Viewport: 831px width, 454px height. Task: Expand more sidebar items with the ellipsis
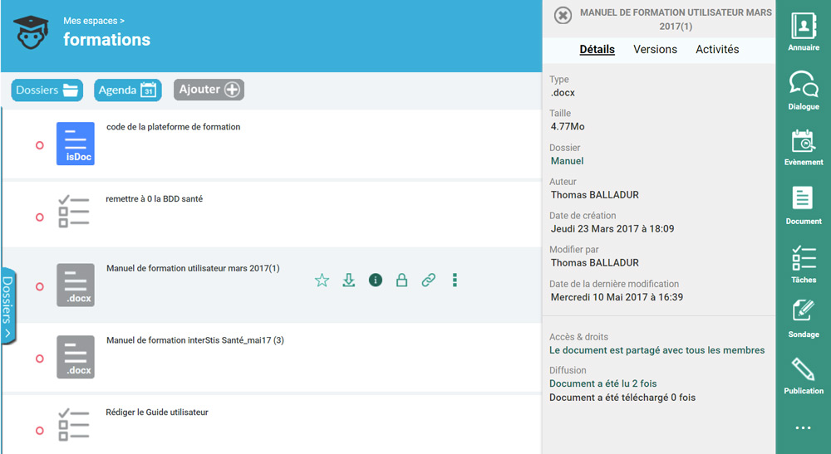pyautogui.click(x=803, y=428)
